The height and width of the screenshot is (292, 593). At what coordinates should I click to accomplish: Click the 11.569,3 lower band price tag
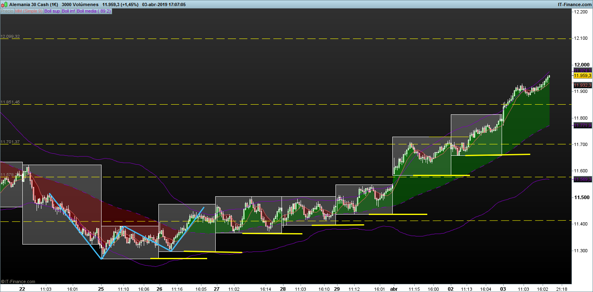pos(582,179)
